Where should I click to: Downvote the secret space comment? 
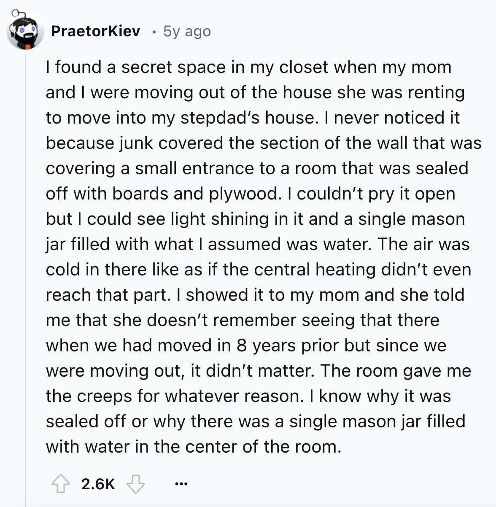pos(136,484)
